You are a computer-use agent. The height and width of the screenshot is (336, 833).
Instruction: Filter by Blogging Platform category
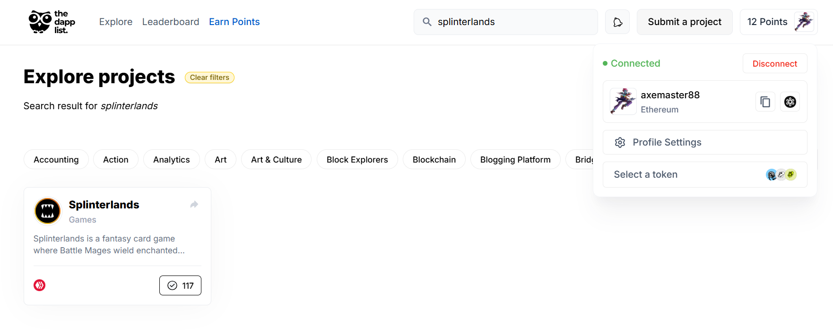pos(515,160)
